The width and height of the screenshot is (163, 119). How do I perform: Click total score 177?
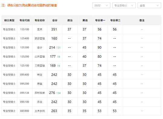point(53,56)
